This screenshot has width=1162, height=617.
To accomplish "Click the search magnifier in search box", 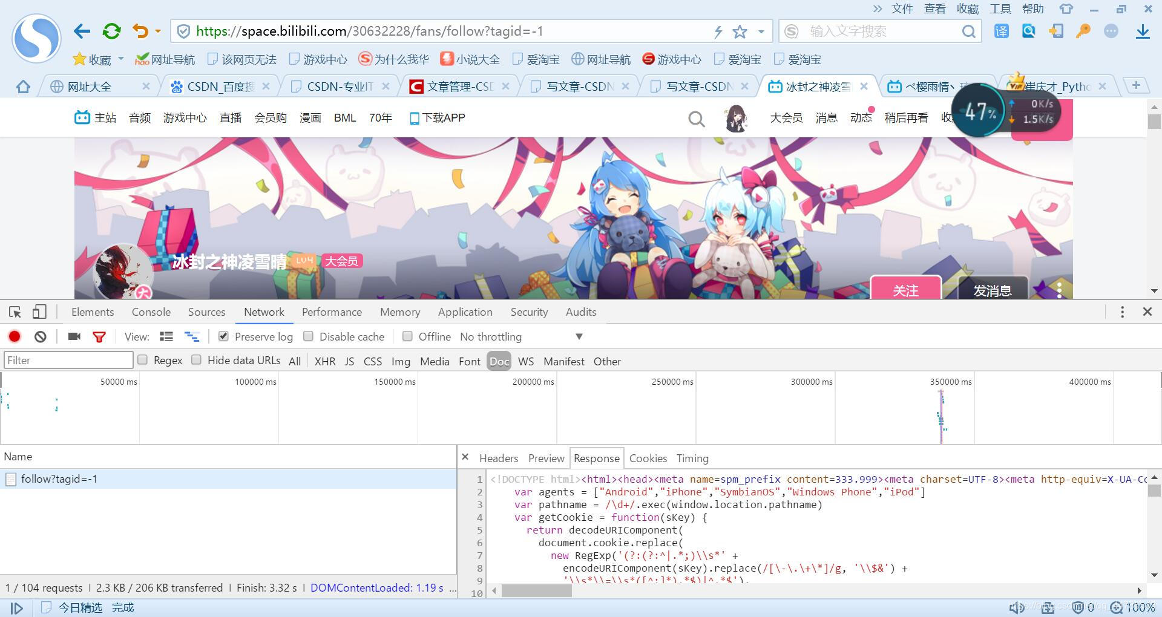I will click(x=968, y=31).
